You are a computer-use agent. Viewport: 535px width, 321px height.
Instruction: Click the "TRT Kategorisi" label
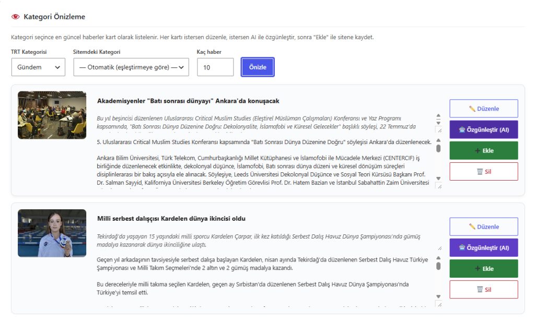pyautogui.click(x=29, y=52)
